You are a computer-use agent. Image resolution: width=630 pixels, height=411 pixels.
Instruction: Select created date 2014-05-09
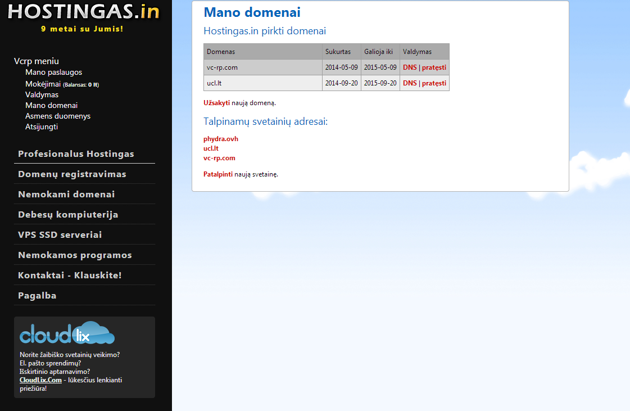[342, 67]
